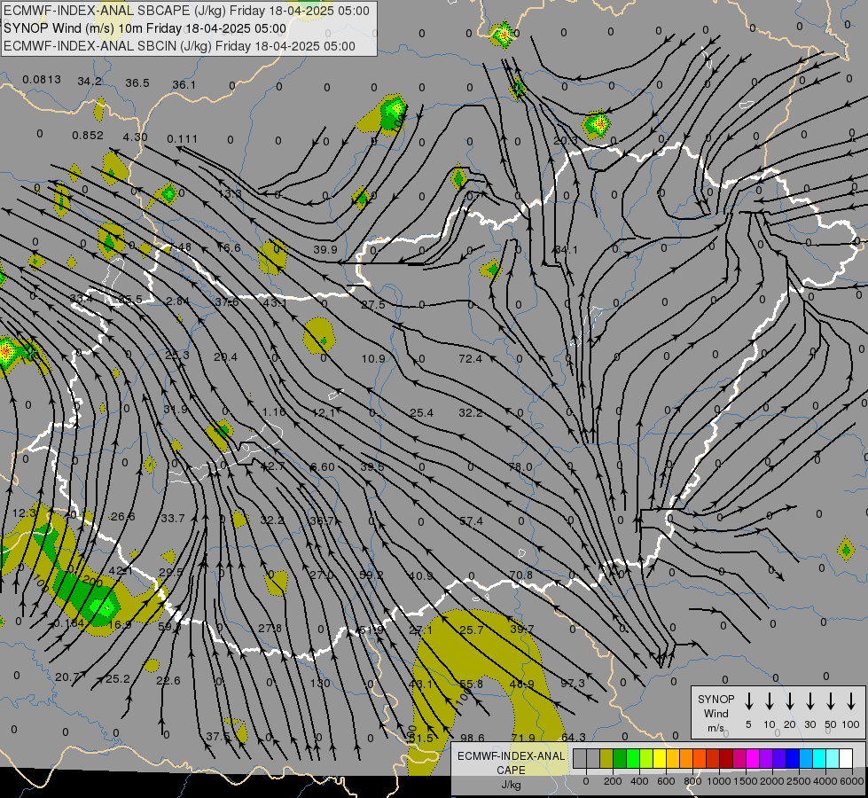Click the map value '59.2'
The image size is (868, 798).
[x=371, y=575]
